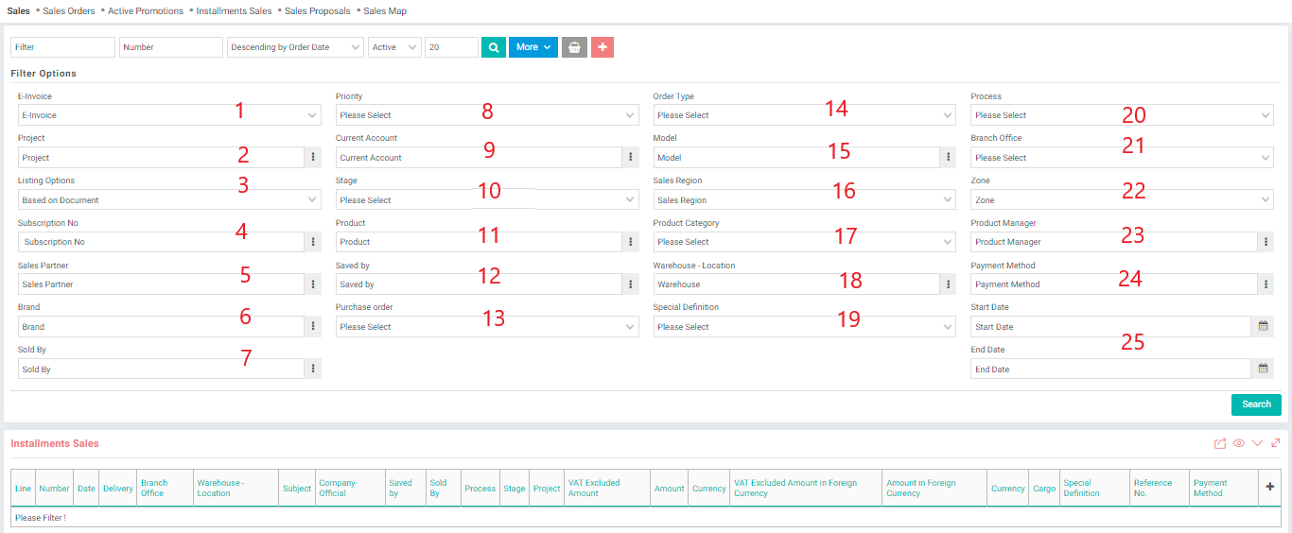Open the Sales Map menu item
Image resolution: width=1292 pixels, height=533 pixels.
384,11
